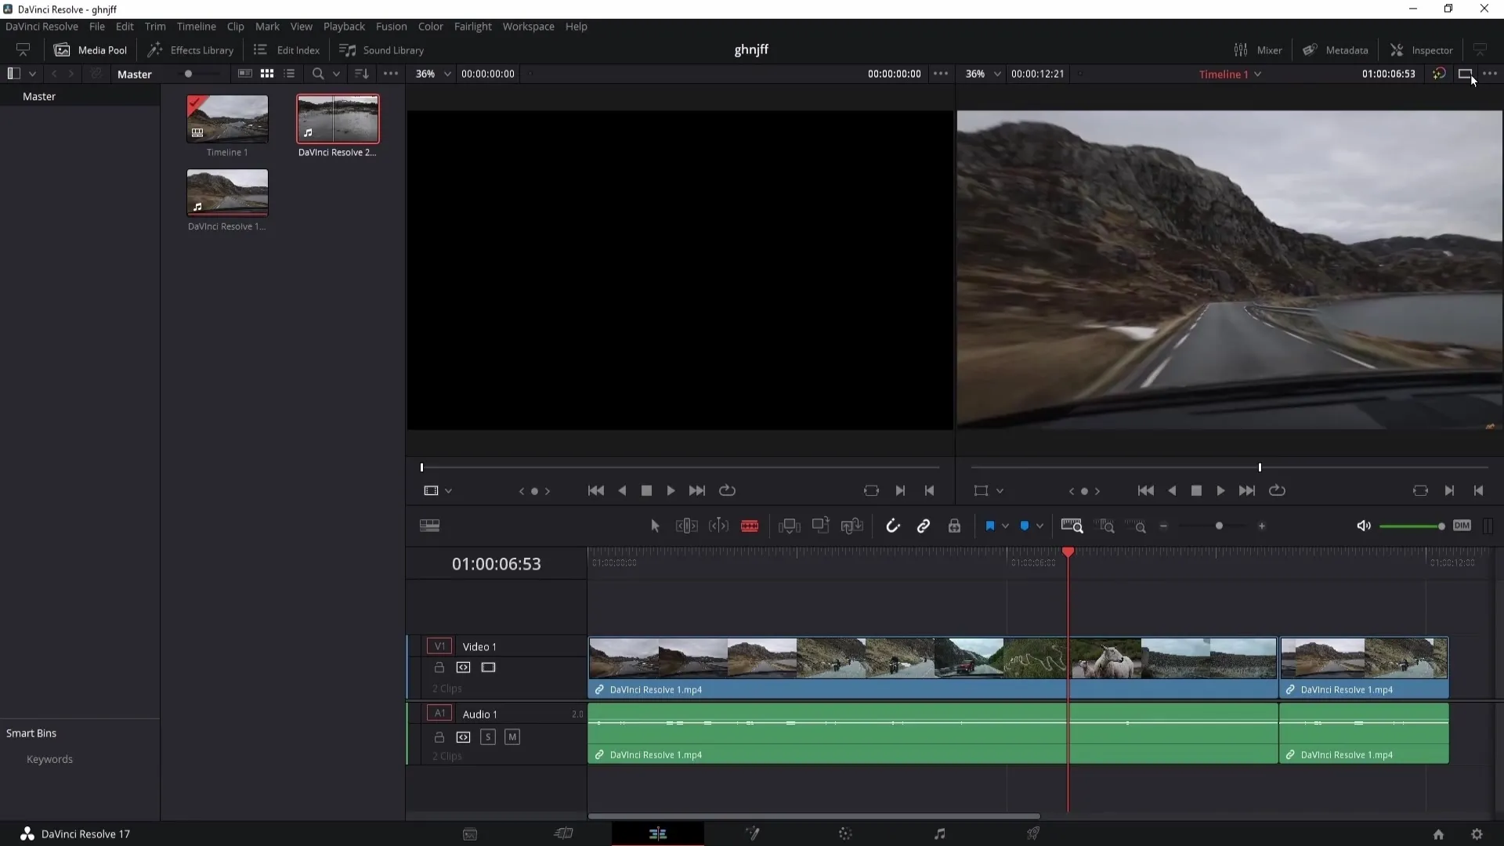Select the Trim Edit mode icon
This screenshot has width=1504, height=846.
point(687,527)
